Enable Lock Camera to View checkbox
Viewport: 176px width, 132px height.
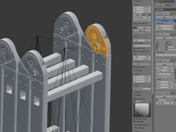pos(135,51)
